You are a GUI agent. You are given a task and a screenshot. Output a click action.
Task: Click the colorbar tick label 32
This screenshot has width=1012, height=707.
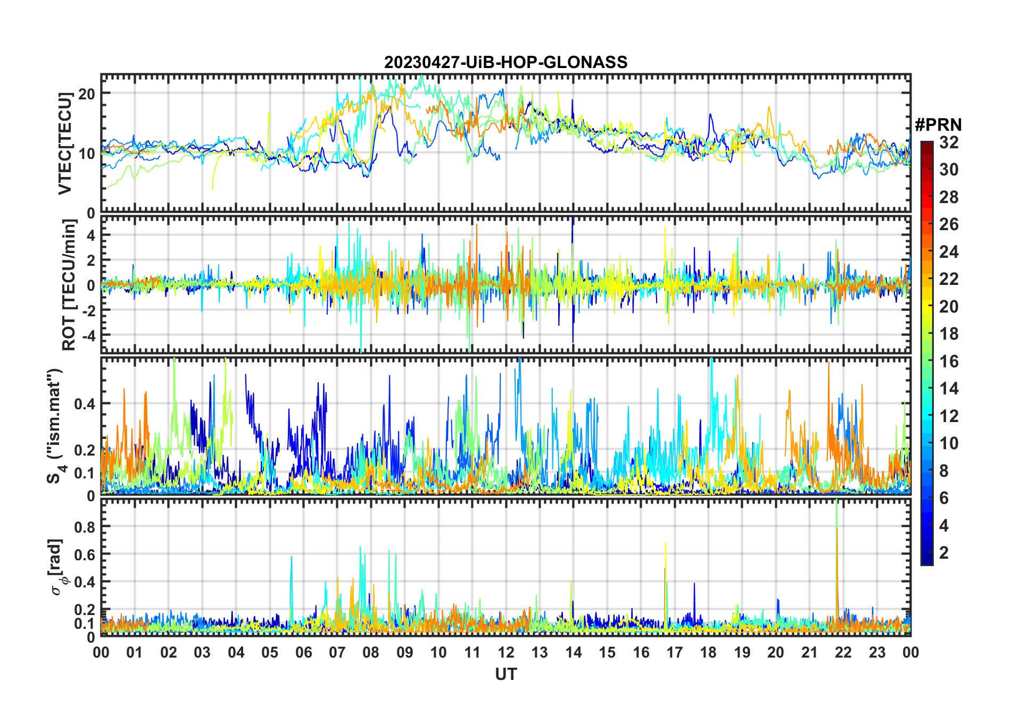point(949,142)
